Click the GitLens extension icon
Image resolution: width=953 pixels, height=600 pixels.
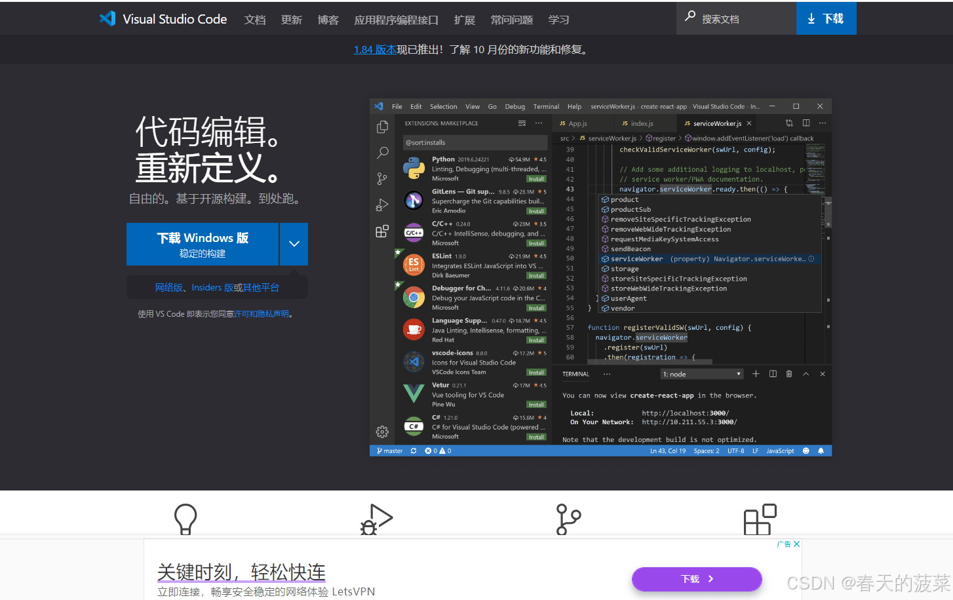414,201
